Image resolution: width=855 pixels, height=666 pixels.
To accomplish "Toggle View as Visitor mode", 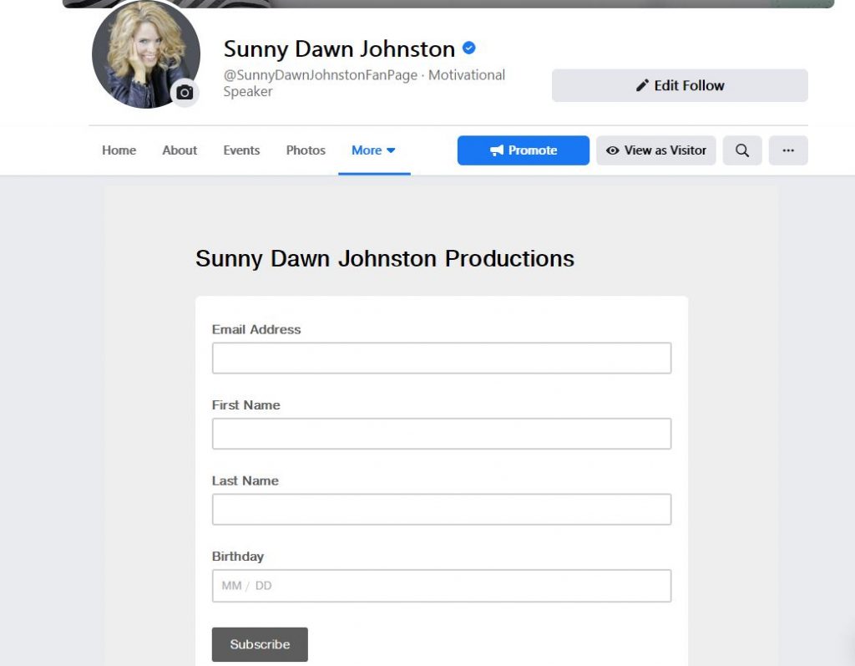I will click(x=655, y=150).
